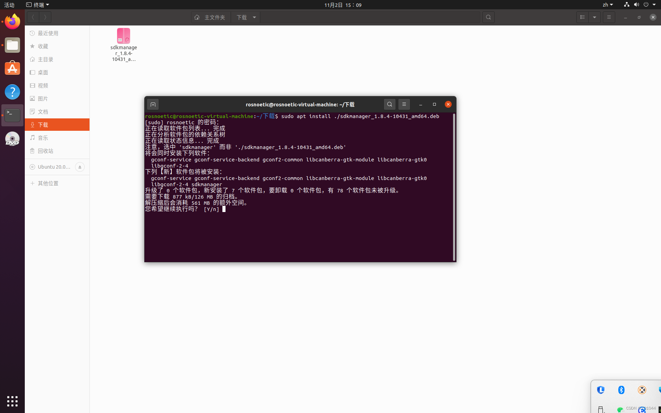Click 活动 in the top bar

pyautogui.click(x=9, y=4)
